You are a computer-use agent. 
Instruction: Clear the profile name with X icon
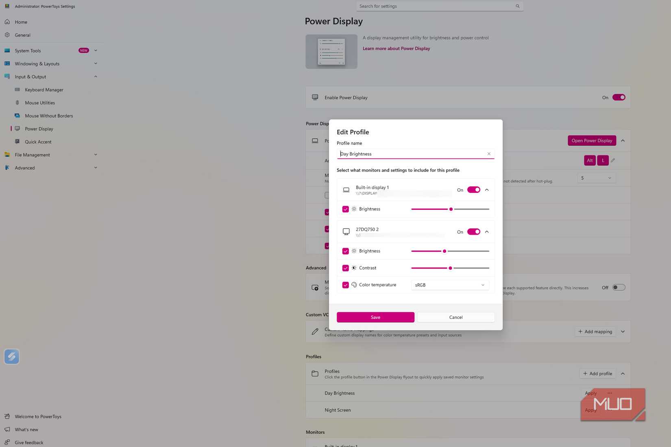(489, 154)
